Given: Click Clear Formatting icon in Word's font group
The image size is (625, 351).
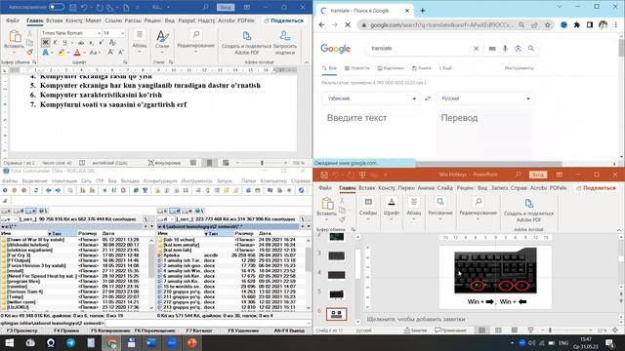Looking at the screenshot, I should point(112,43).
